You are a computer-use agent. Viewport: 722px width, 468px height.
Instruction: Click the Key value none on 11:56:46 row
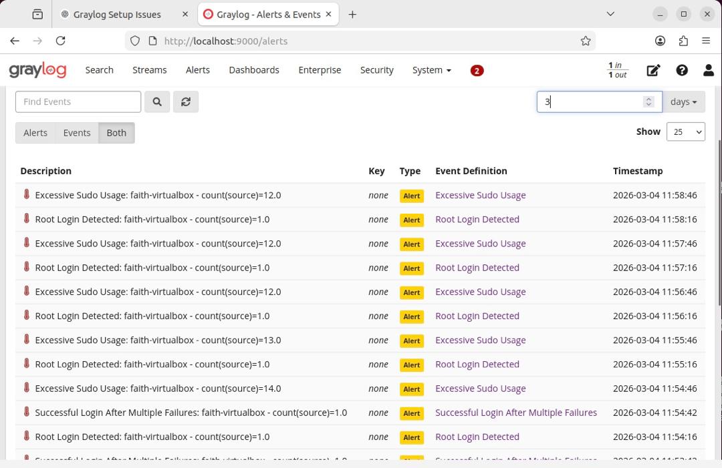[x=378, y=292]
